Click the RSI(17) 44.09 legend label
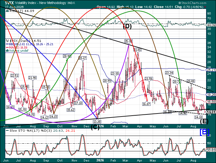The image size is (216, 163). 22,11
